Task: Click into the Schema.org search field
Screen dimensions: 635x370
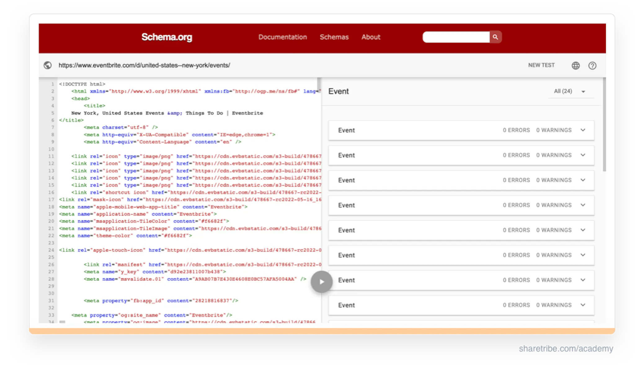Action: [456, 37]
